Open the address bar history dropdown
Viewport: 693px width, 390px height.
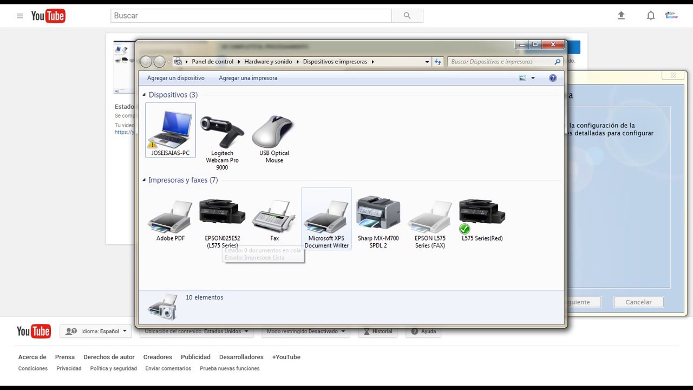[x=427, y=62]
